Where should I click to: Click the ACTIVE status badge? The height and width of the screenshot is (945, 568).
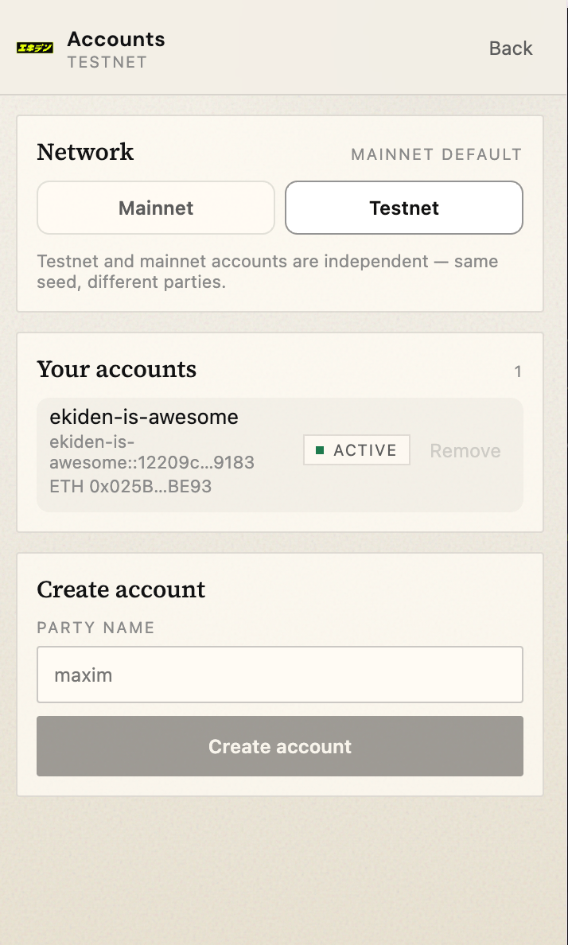pos(356,450)
